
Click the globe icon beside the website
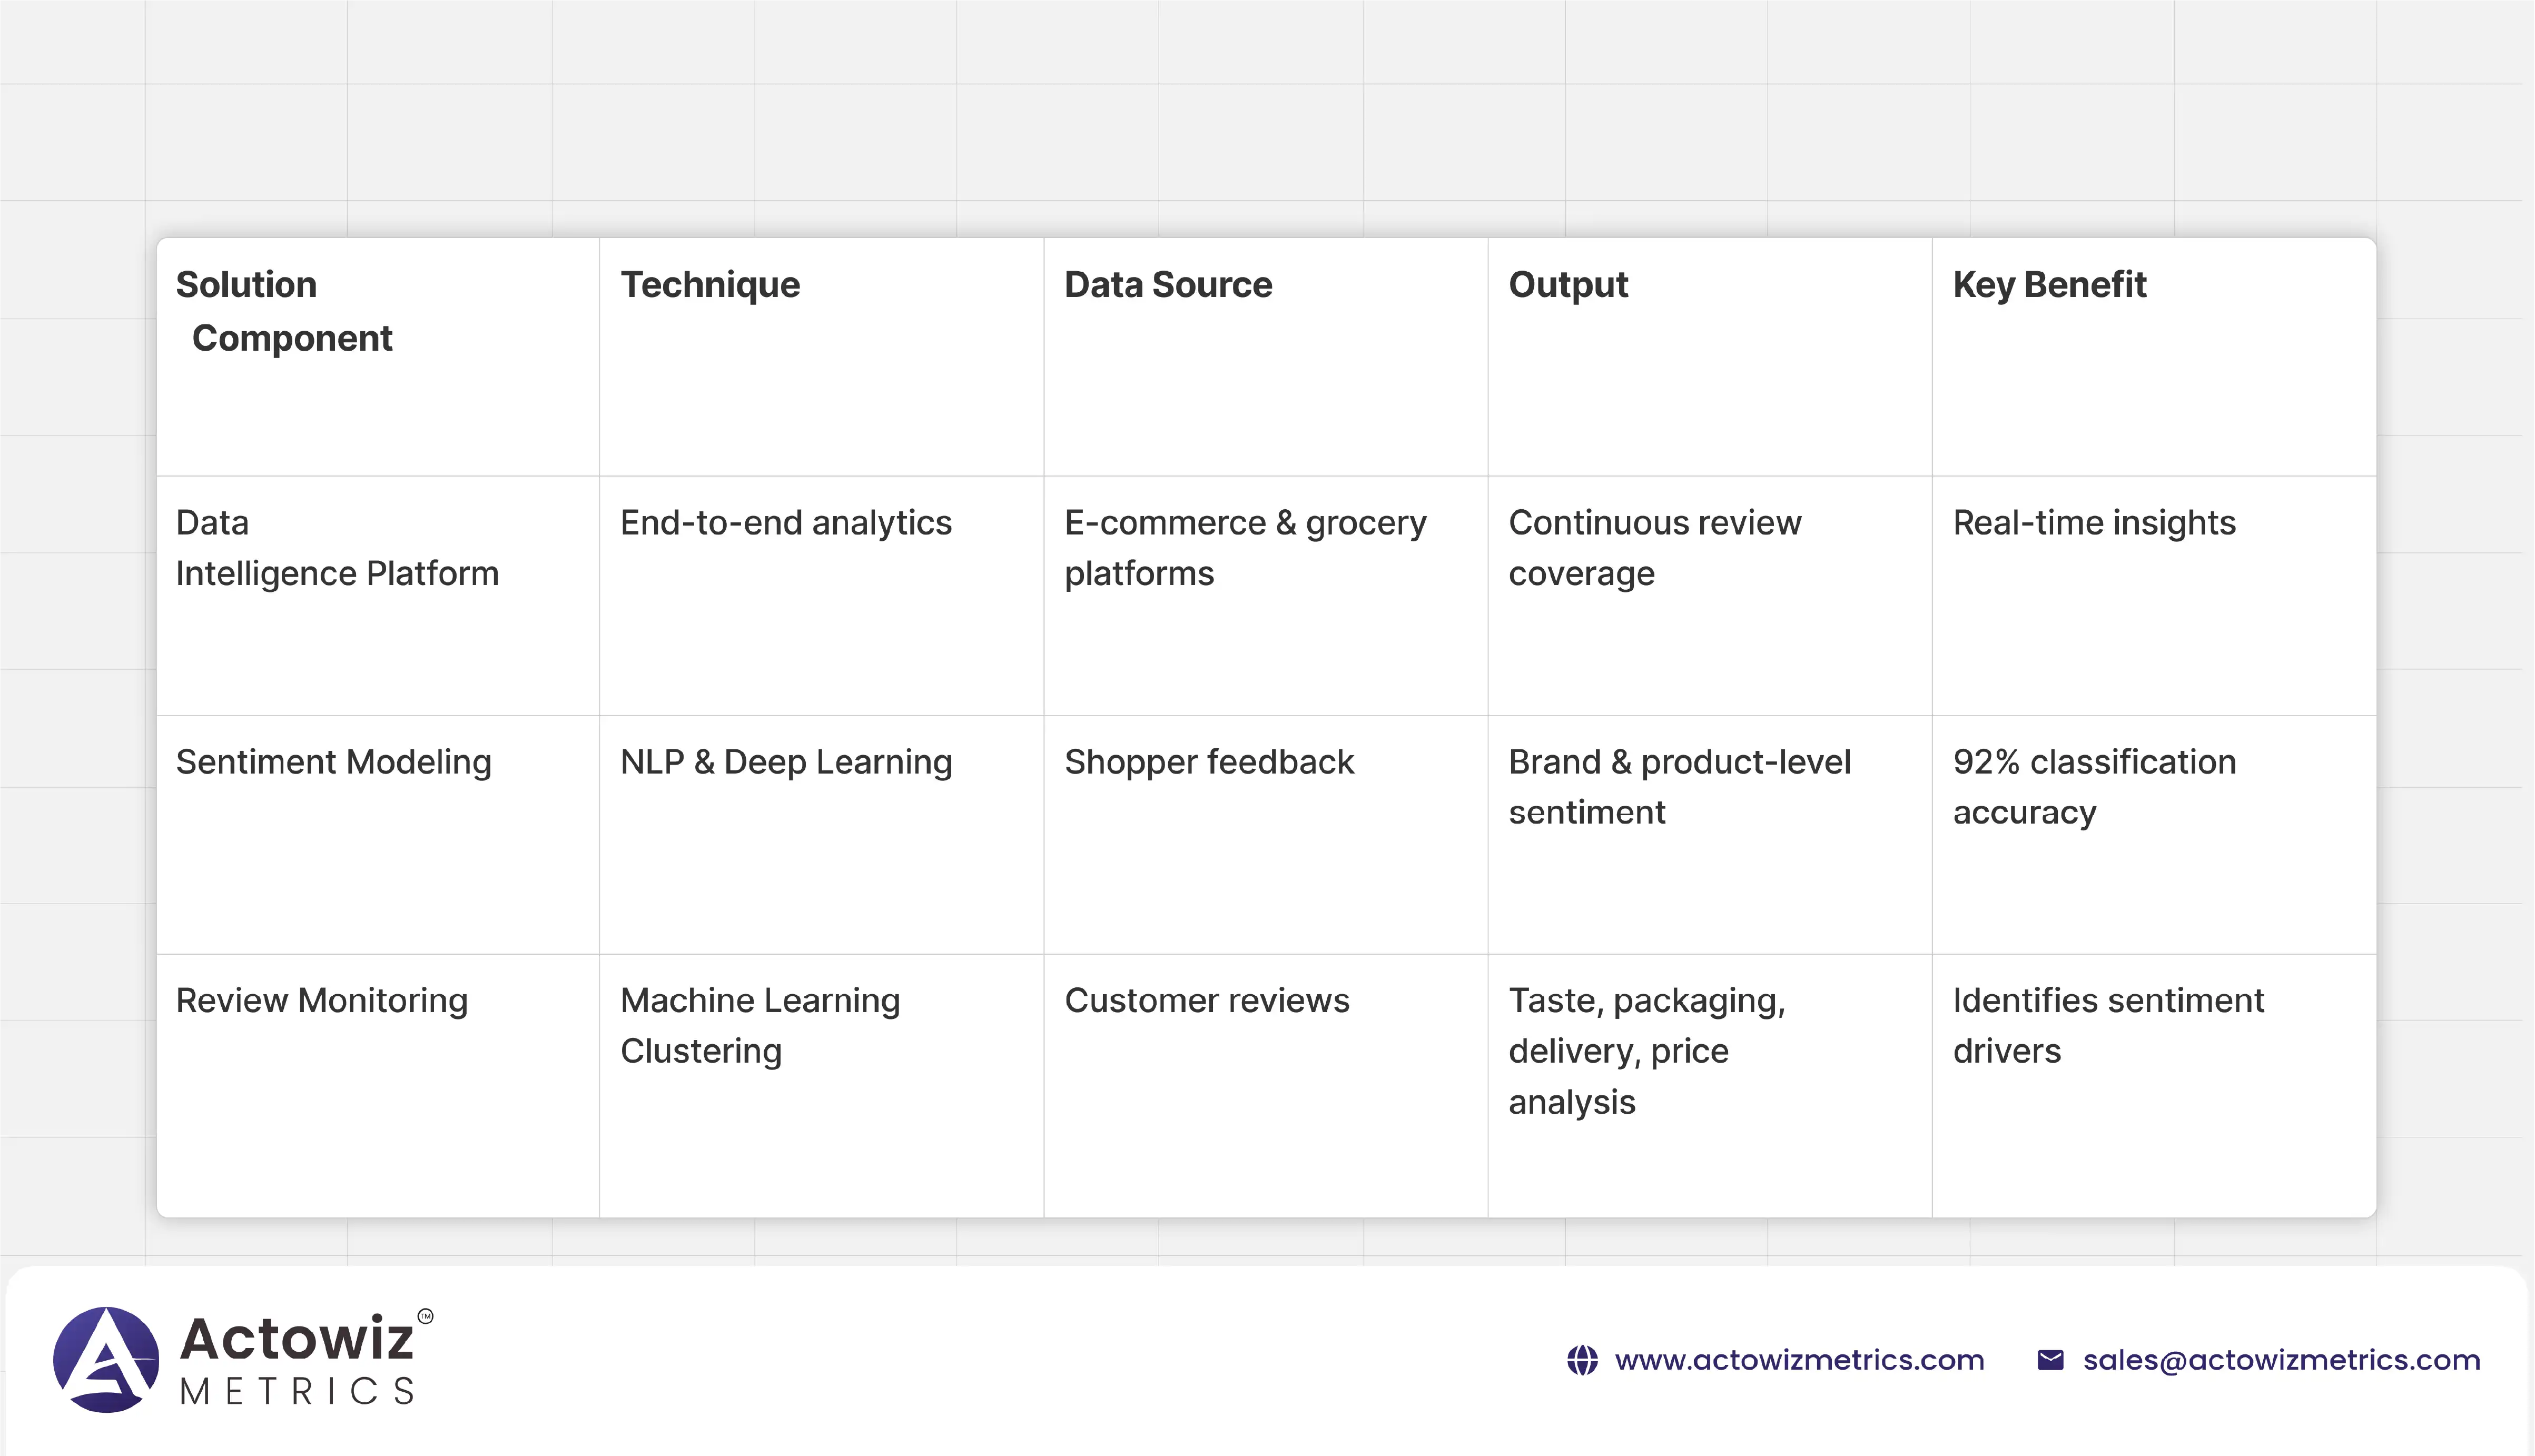click(1582, 1360)
